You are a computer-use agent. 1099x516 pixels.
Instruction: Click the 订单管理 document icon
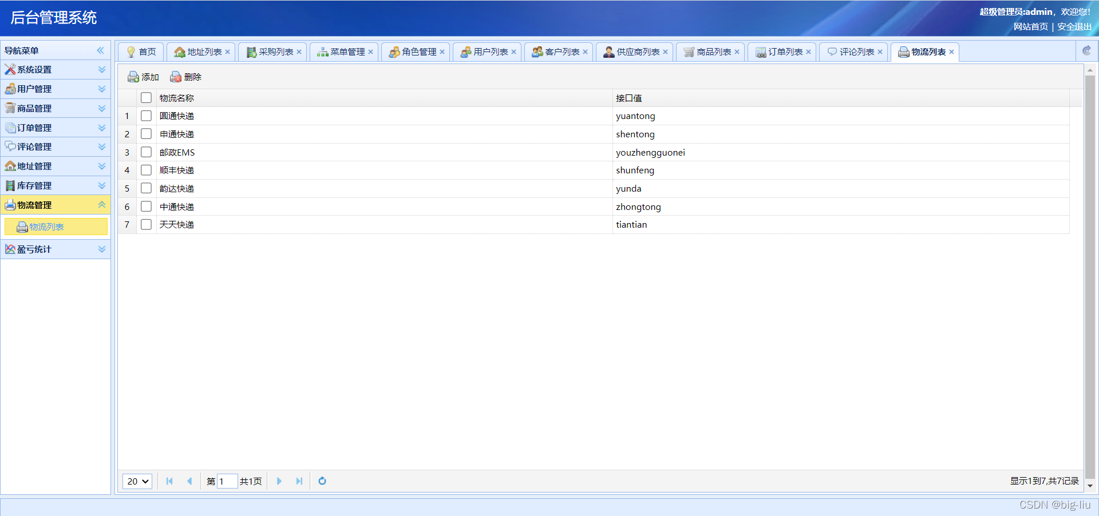tap(10, 128)
